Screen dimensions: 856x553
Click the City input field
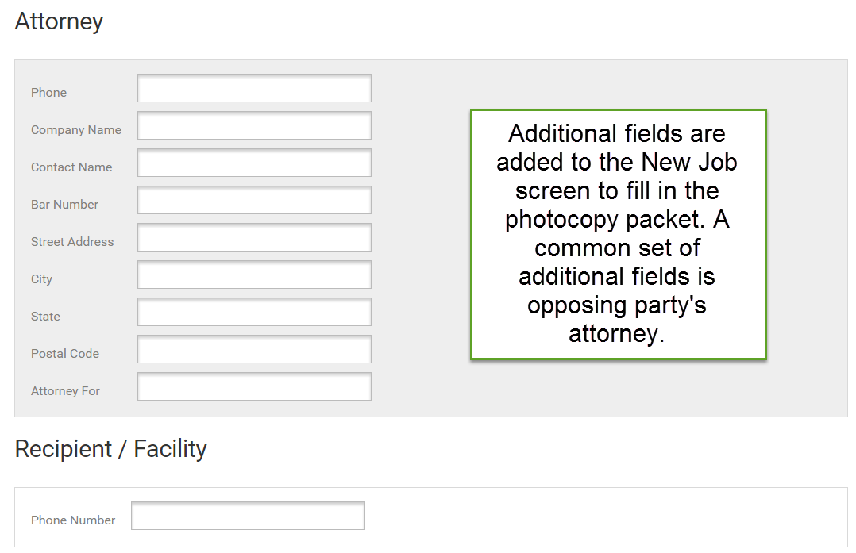point(253,275)
